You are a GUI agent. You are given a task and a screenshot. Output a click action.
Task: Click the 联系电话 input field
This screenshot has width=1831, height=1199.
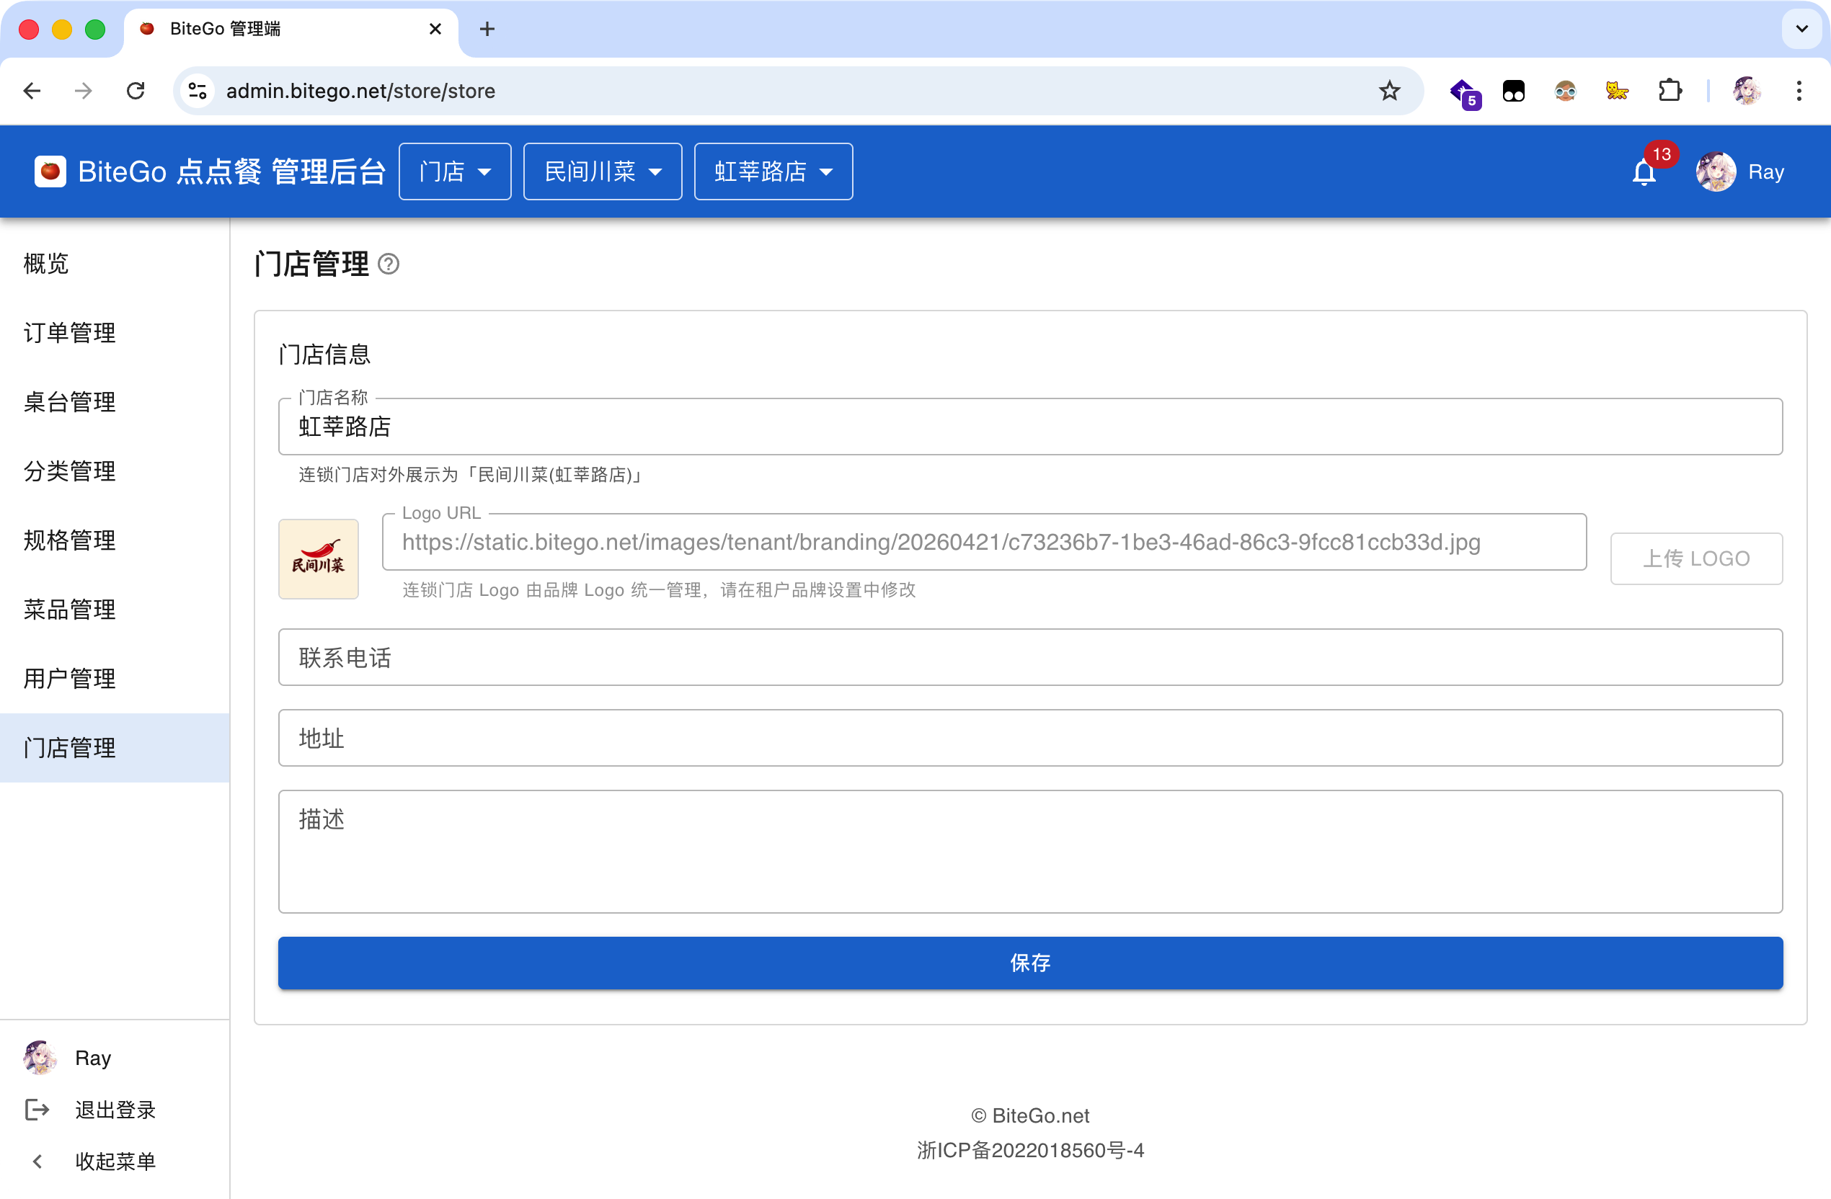tap(1030, 658)
